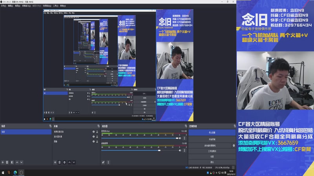314x176 pixels.
Task: Open advanced audio properties gears icon in mixer
Action: pos(103,162)
